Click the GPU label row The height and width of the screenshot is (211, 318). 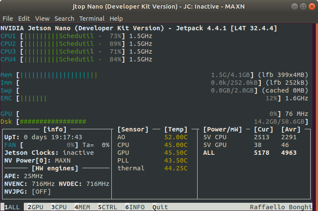[6, 114]
